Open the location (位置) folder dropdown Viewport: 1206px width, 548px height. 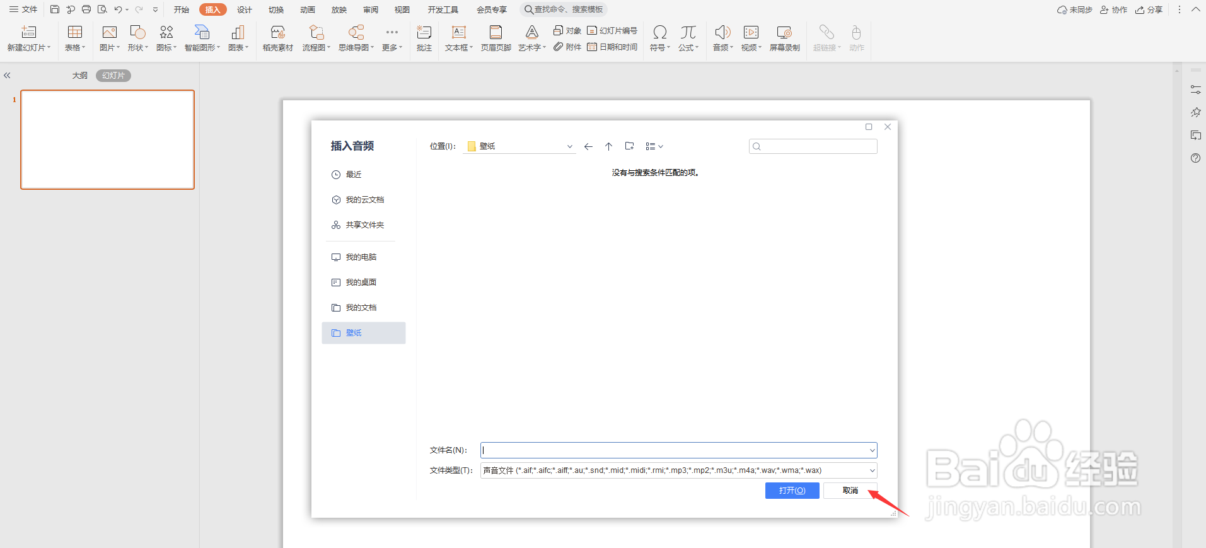click(x=570, y=146)
